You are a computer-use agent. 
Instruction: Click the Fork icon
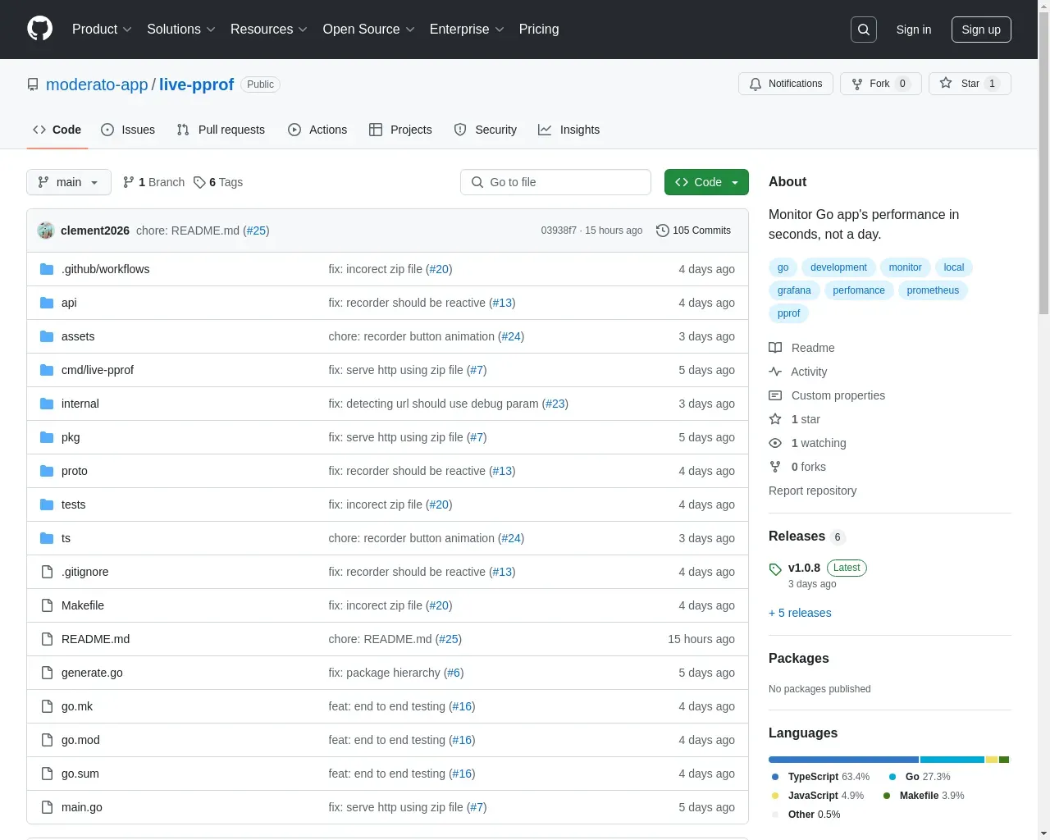click(857, 84)
